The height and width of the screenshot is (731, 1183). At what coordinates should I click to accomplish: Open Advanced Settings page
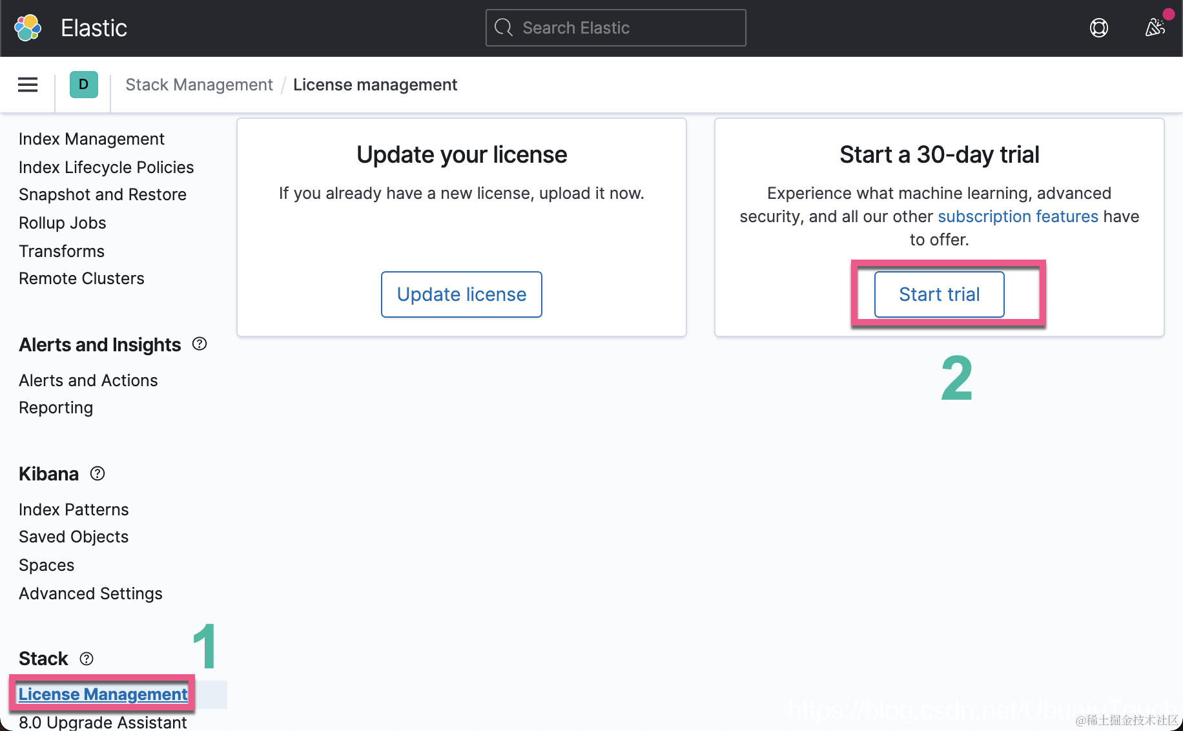click(91, 593)
